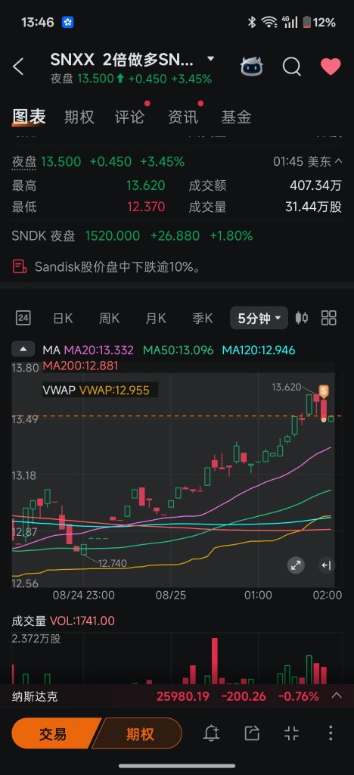
Task: Tap the MA50:13.096 indicator label
Action: (179, 350)
